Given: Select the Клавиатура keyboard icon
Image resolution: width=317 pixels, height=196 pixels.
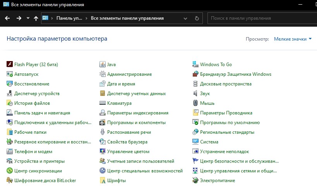Looking at the screenshot, I should pyautogui.click(x=103, y=103).
